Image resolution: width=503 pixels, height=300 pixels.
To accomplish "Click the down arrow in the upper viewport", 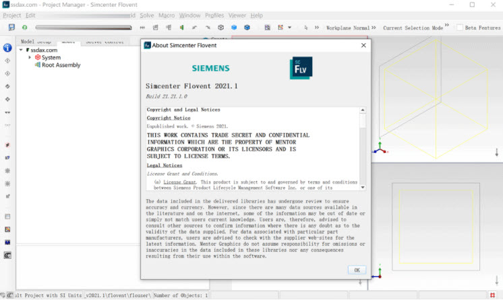I will pyautogui.click(x=496, y=153).
